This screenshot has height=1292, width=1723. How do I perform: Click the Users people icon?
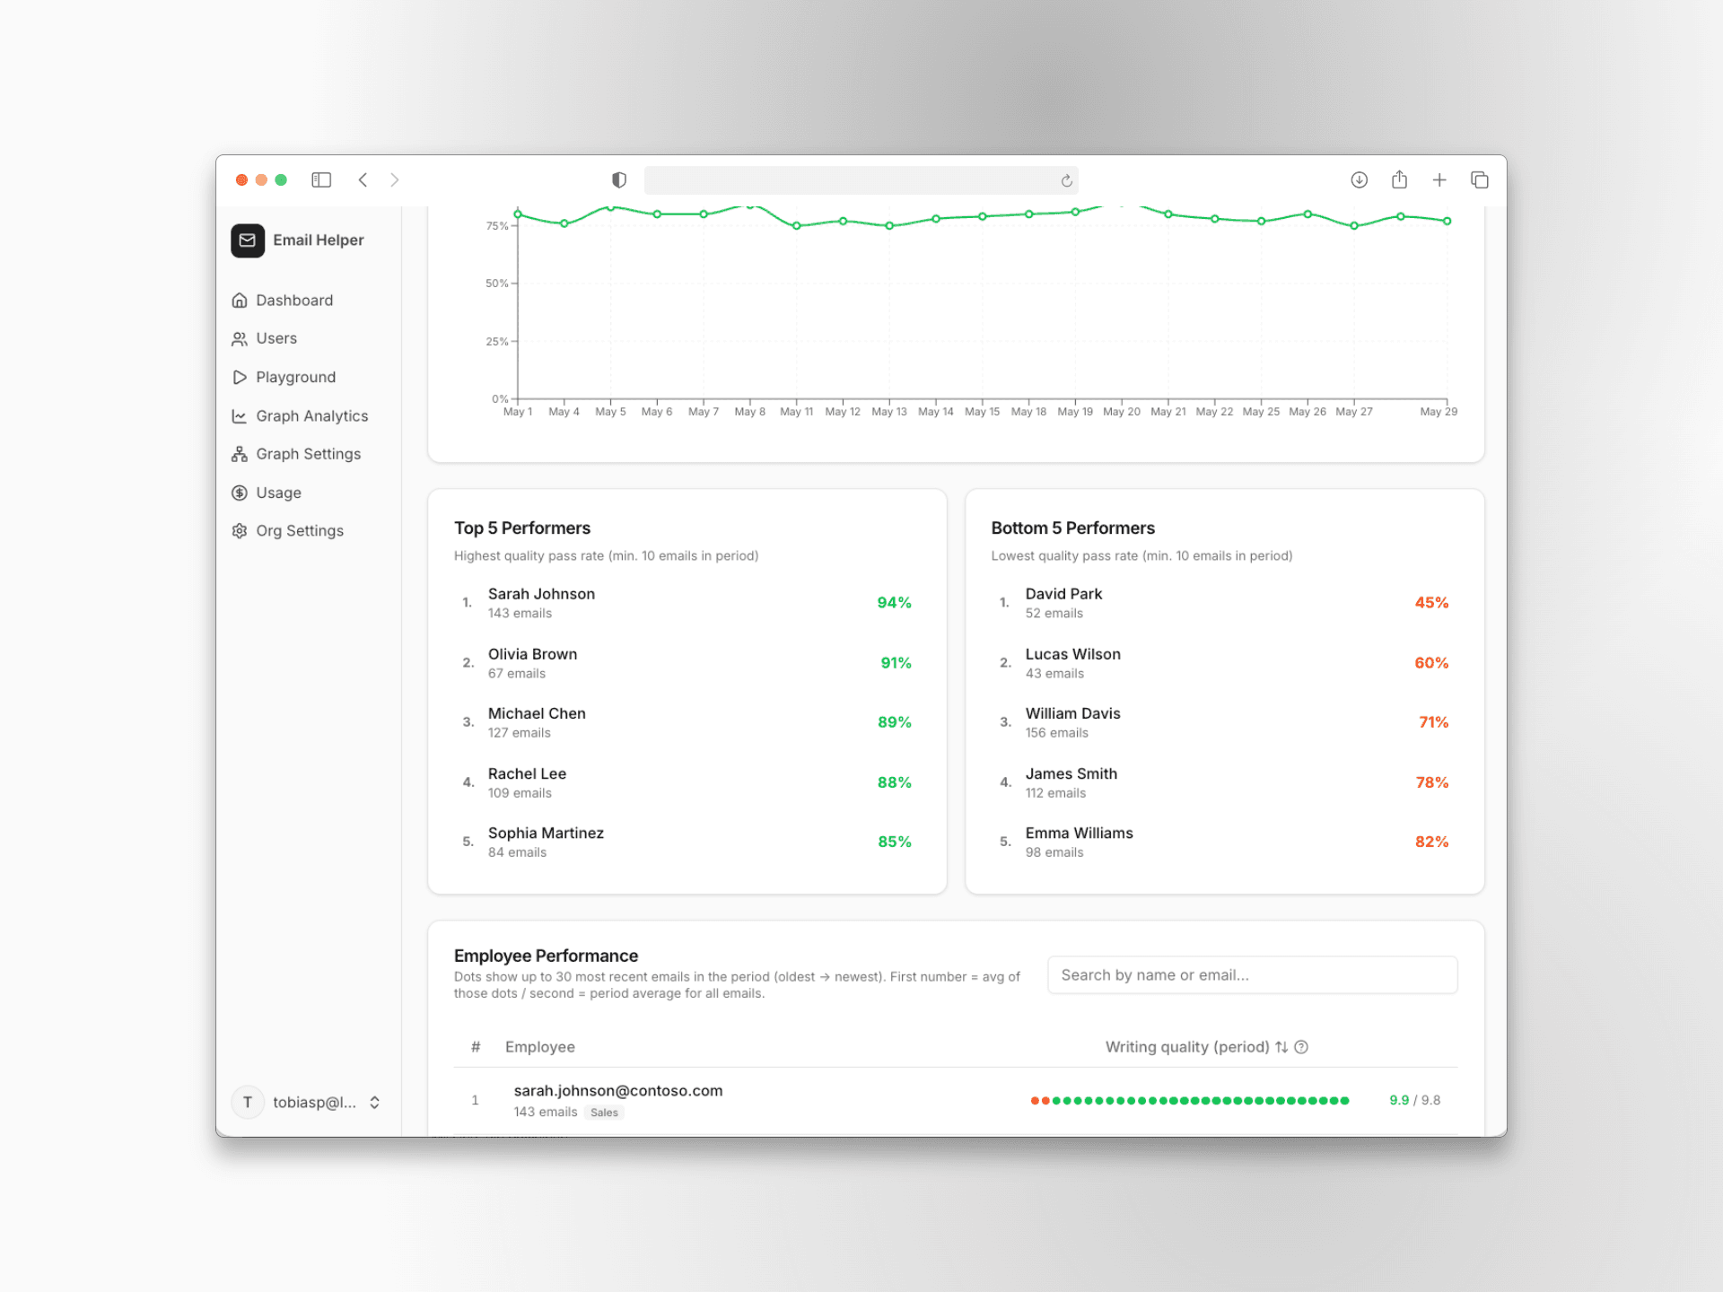point(240,339)
